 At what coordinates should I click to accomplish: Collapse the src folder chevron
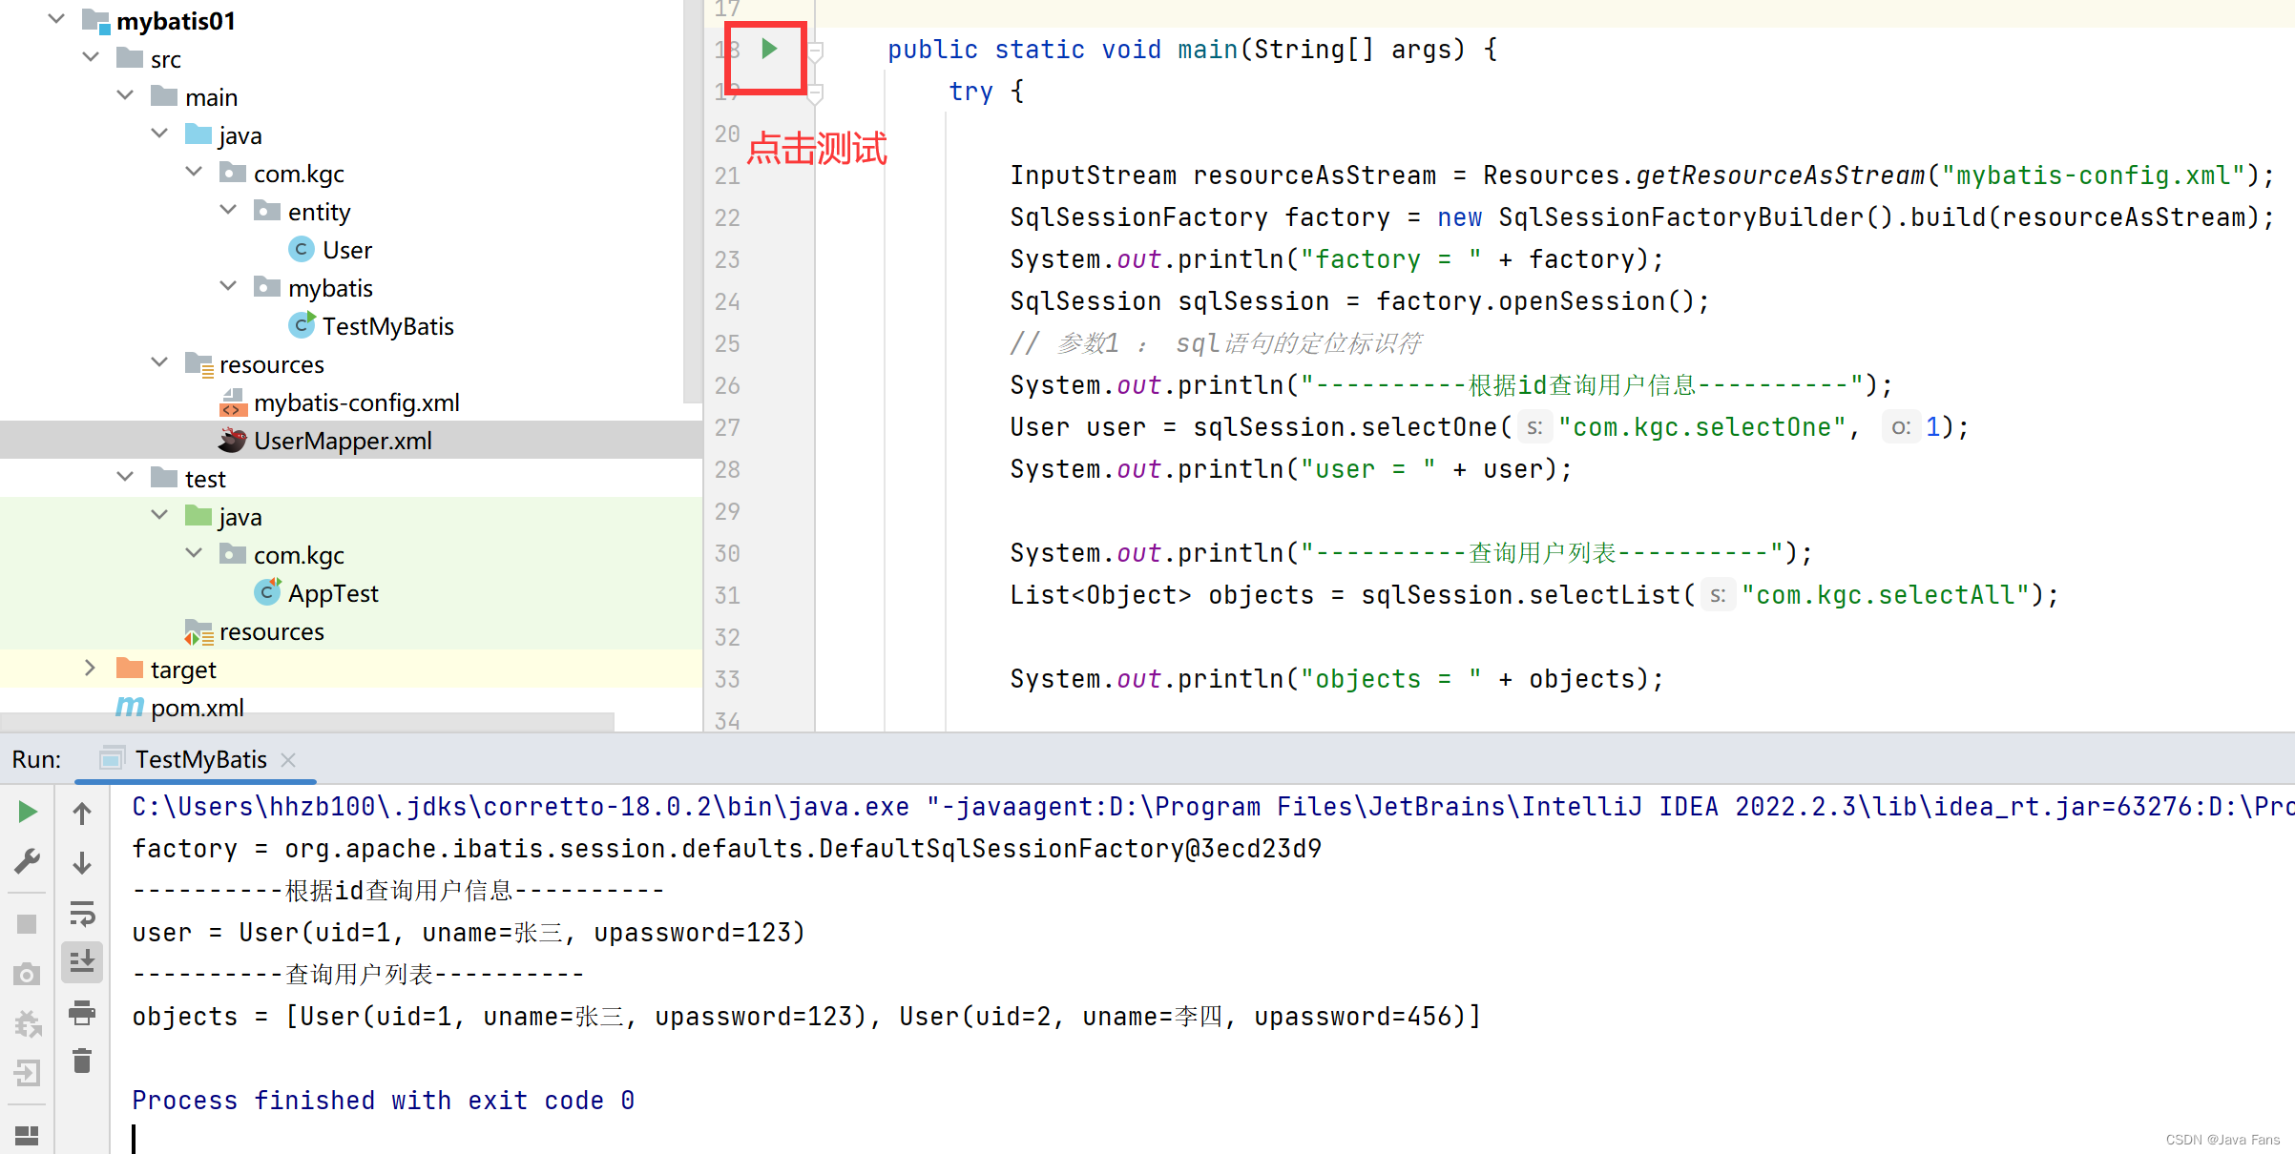pyautogui.click(x=91, y=57)
